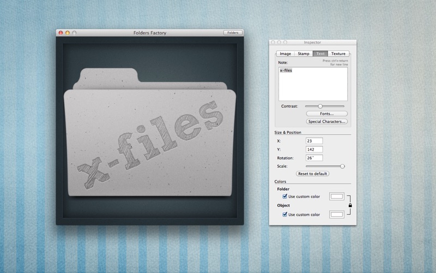Open the Texture tab

coord(338,54)
